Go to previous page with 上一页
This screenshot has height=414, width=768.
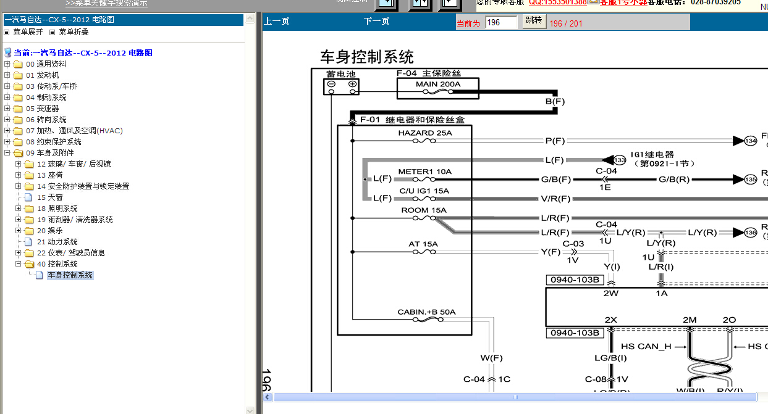click(277, 22)
